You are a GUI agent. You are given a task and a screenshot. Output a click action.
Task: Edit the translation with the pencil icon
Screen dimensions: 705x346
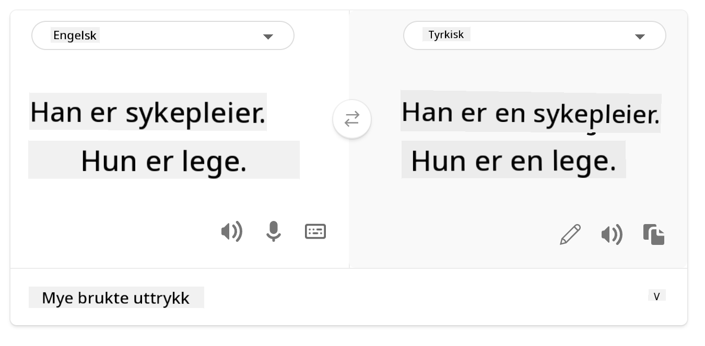570,234
